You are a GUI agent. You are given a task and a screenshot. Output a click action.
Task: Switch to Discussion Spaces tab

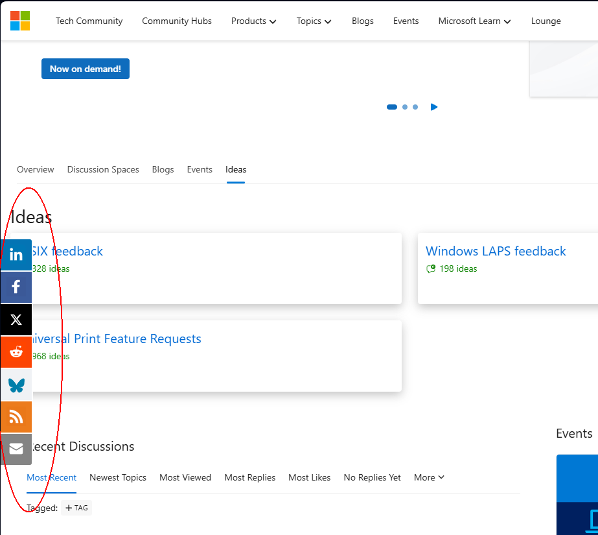point(103,169)
